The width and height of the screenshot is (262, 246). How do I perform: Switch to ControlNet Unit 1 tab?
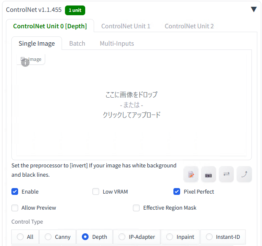(126, 26)
